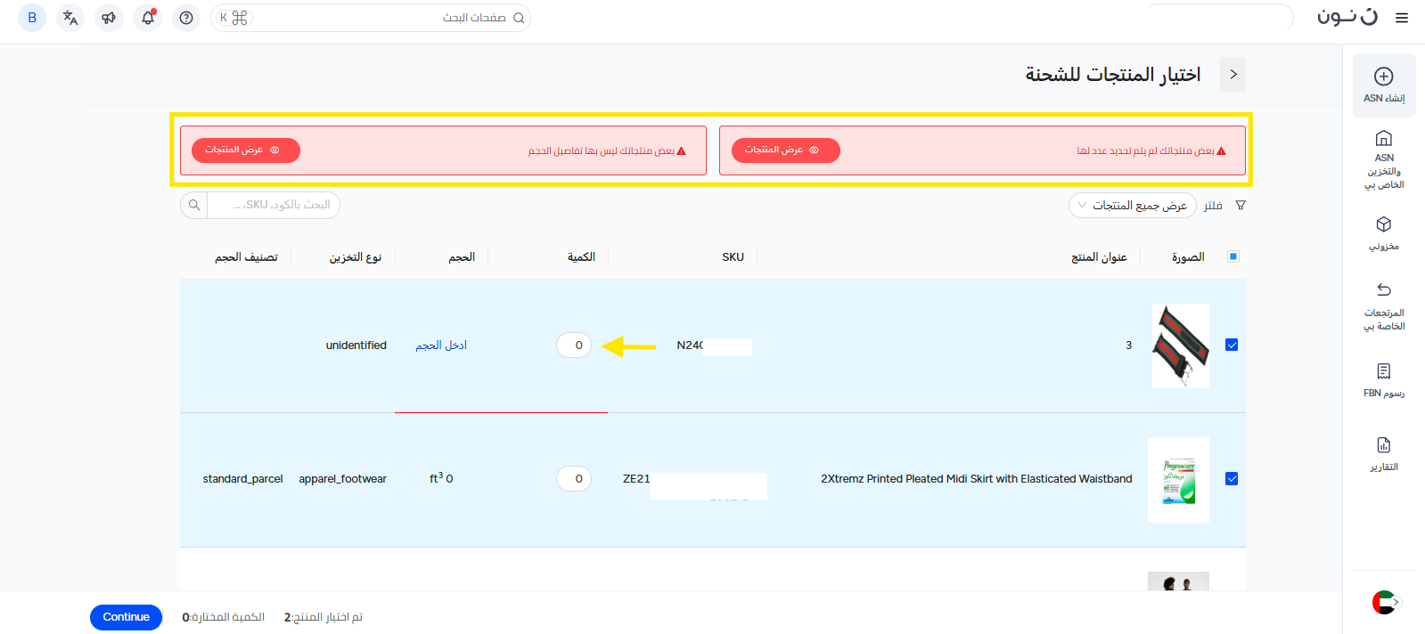This screenshot has height=634, width=1425.
Task: Click the partially visible third product thumbnail
Action: pyautogui.click(x=1178, y=581)
